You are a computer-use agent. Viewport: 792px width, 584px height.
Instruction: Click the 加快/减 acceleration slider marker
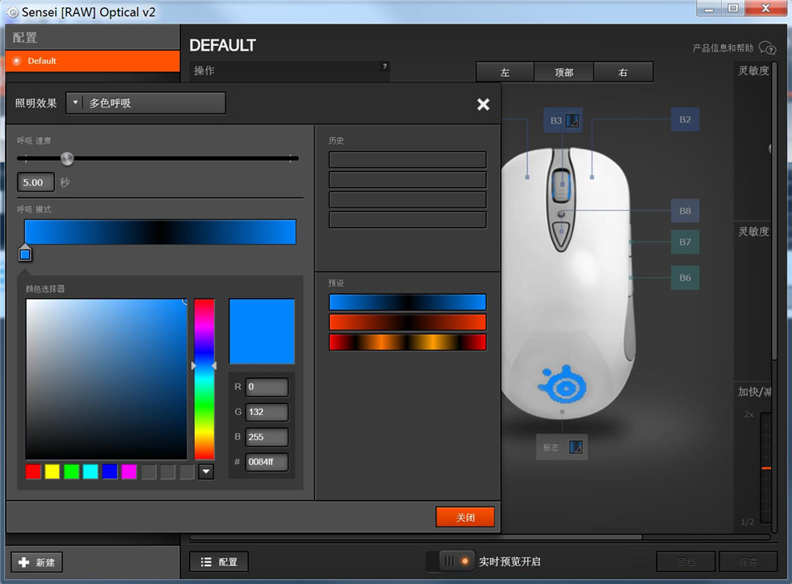[766, 468]
